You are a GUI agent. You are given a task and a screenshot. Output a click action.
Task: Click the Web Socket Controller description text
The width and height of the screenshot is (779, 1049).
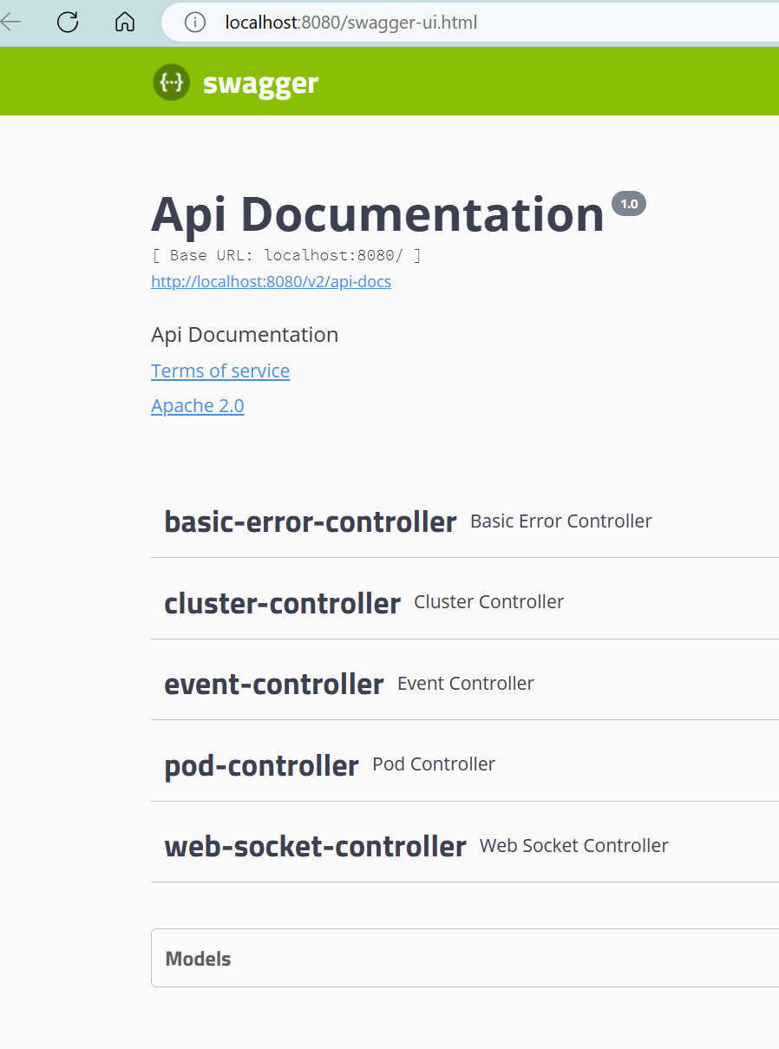574,845
